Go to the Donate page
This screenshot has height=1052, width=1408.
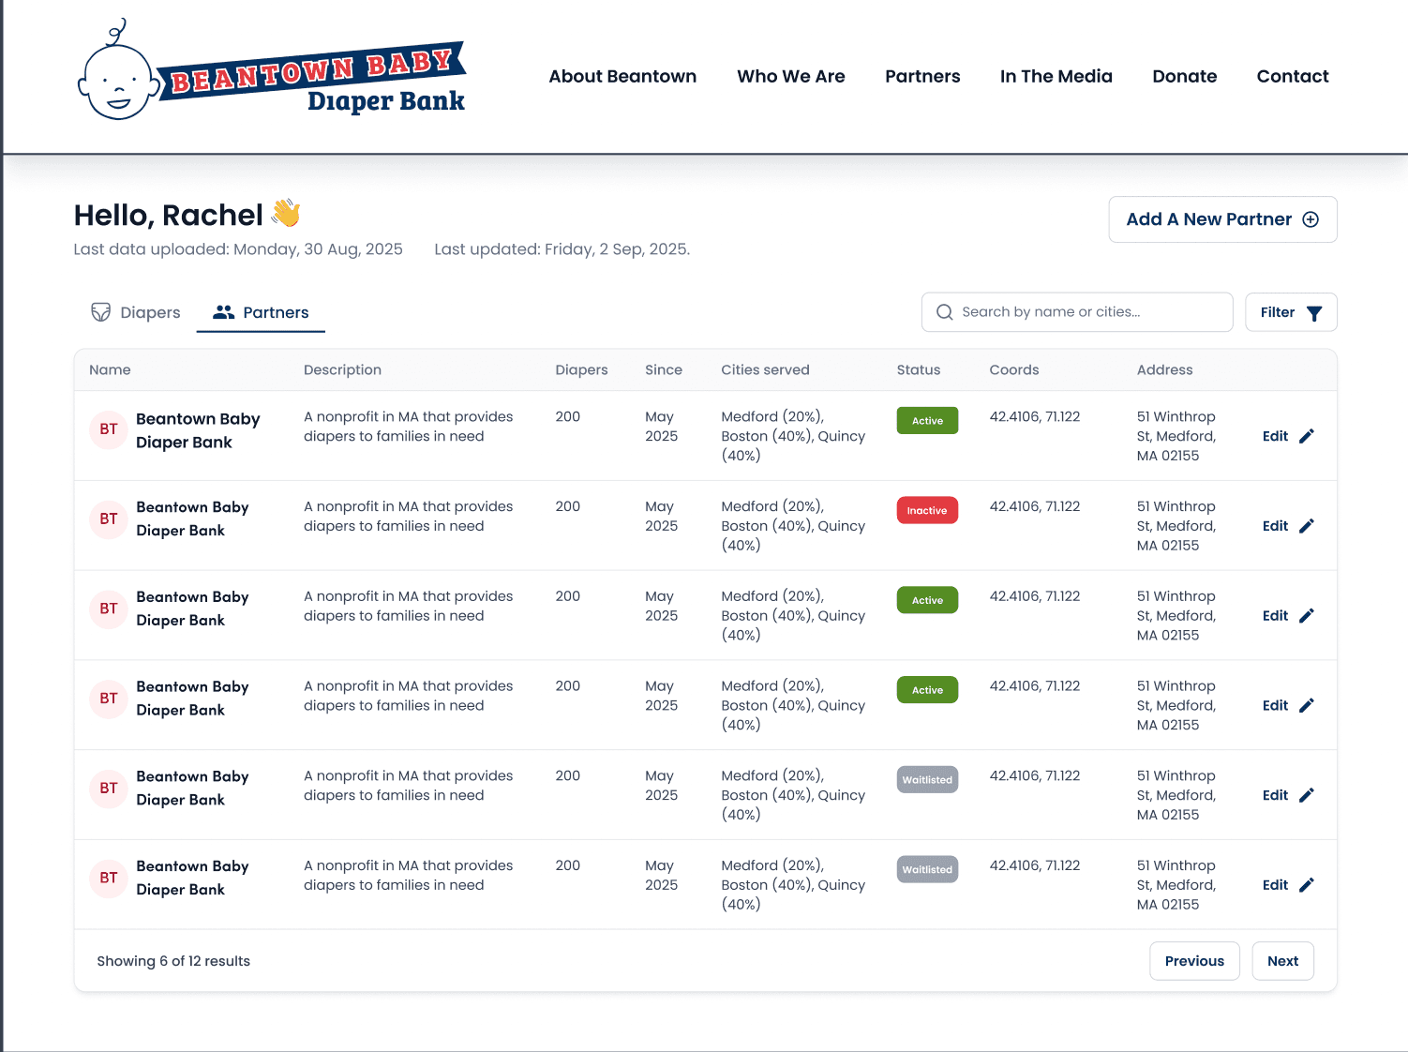click(x=1184, y=77)
